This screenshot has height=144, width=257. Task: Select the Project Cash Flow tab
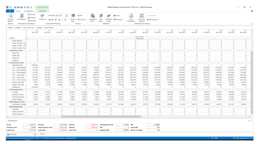click(28, 27)
